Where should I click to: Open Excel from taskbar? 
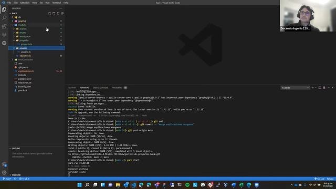[x=241, y=185]
